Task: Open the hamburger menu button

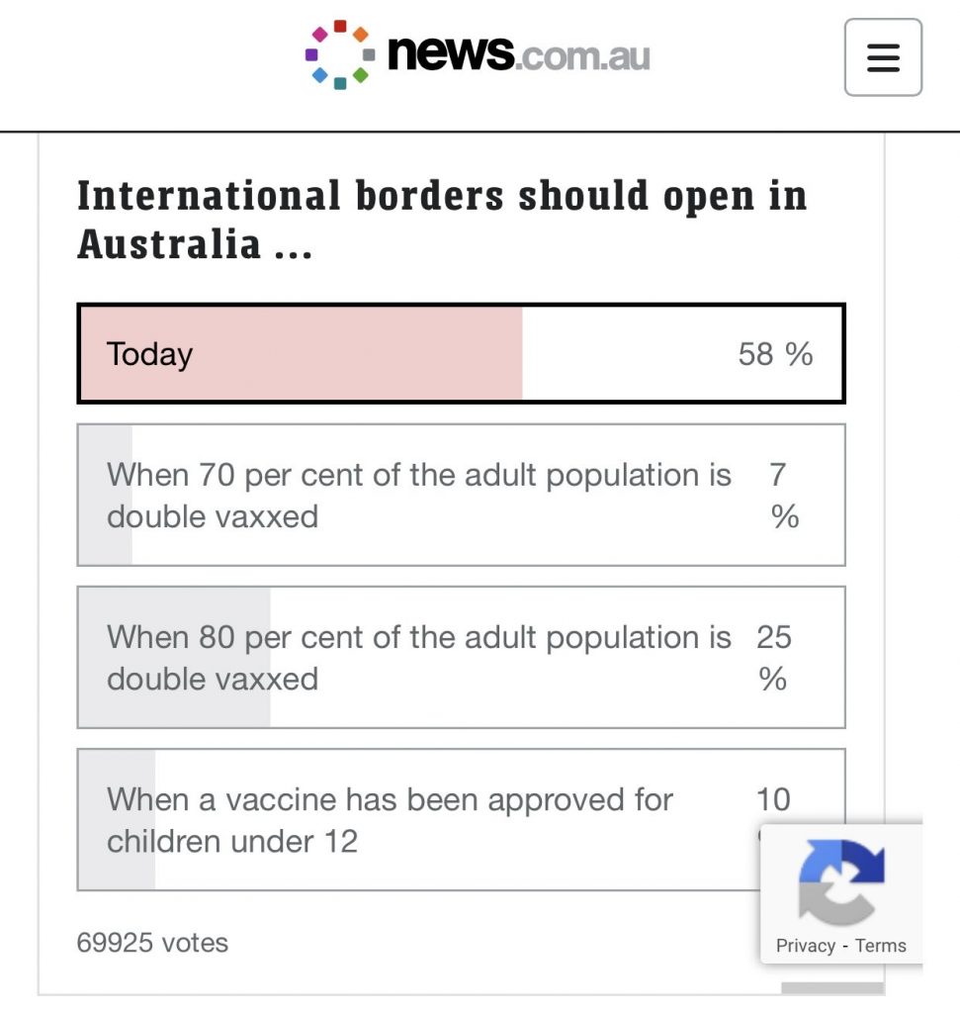Action: click(883, 56)
